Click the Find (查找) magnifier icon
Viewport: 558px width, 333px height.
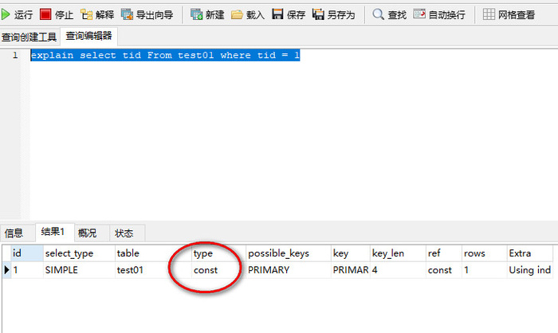point(378,14)
